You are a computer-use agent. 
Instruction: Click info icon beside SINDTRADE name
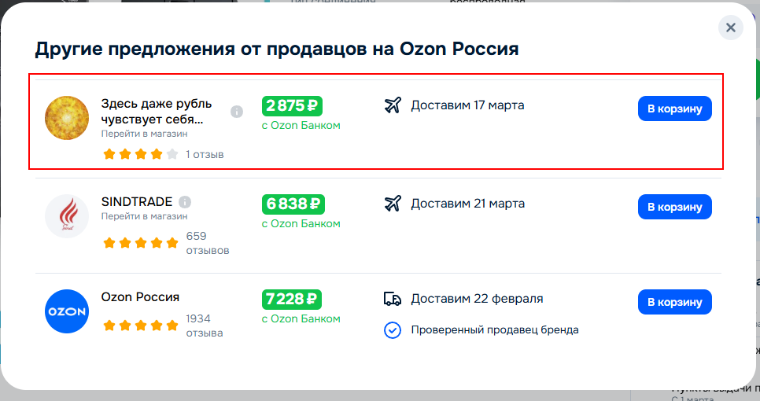coord(185,201)
